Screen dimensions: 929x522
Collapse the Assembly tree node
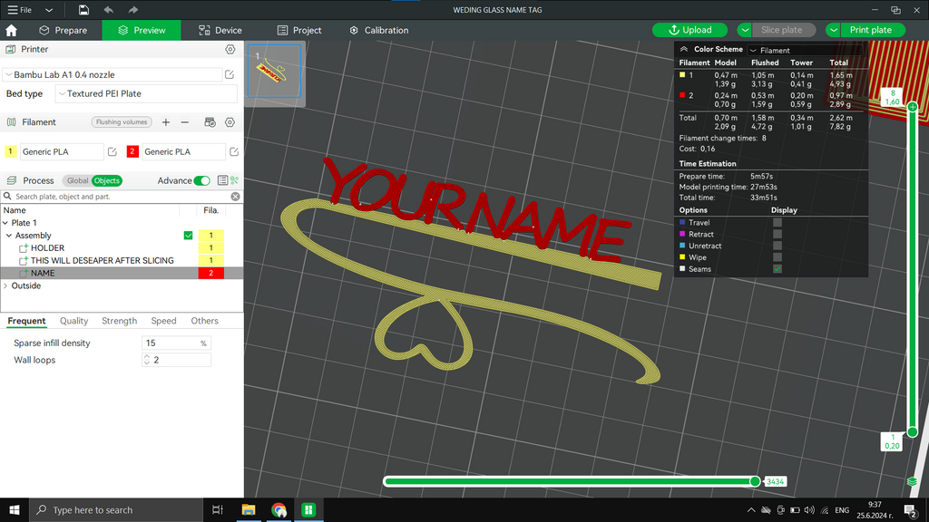9,236
